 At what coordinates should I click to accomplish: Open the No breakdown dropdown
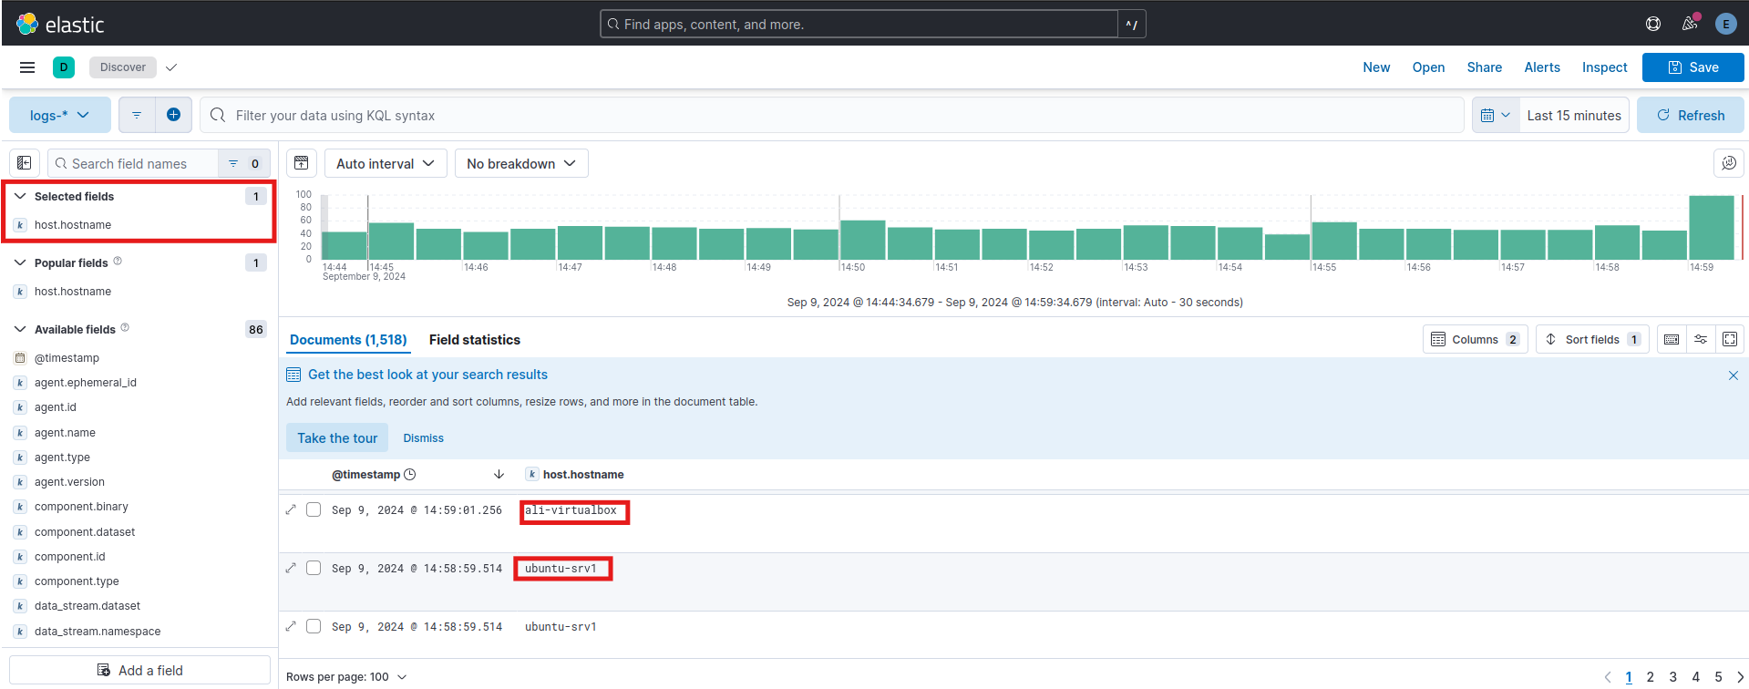click(x=521, y=163)
